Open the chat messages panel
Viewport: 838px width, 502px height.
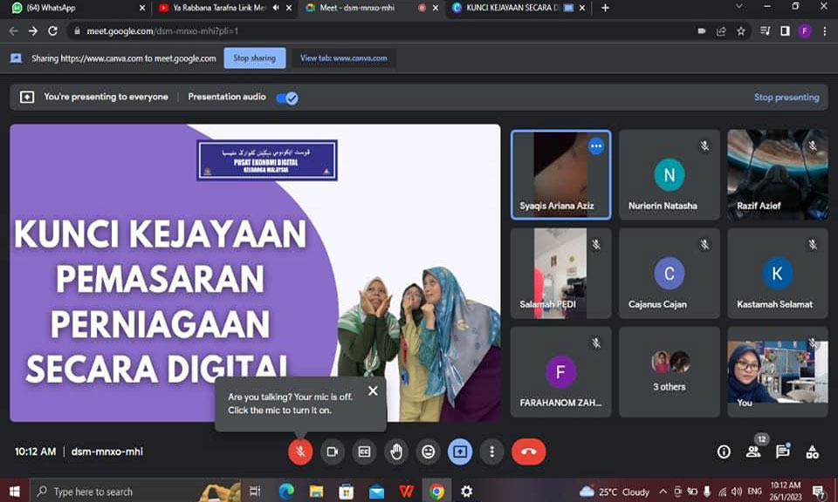[783, 451]
